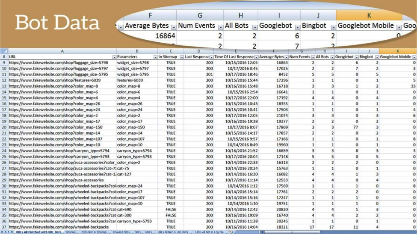The image size is (417, 234).
Task: Click the FALSE value for cat=590 row
Action: pos(171,209)
